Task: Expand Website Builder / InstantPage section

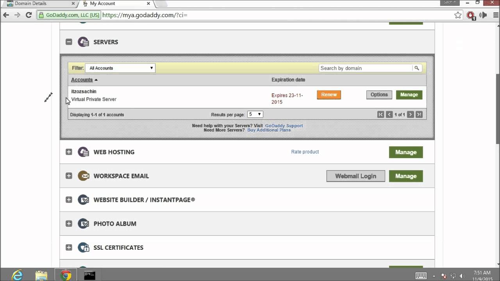Action: pos(69,200)
